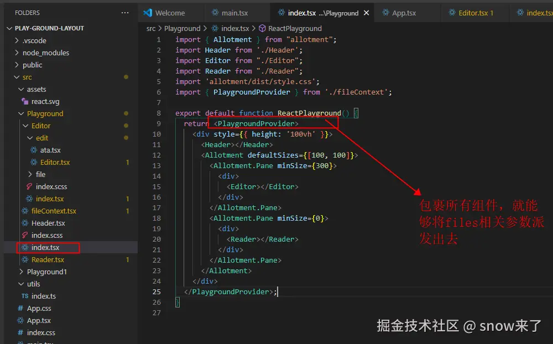Collapse the utils folder

pyautogui.click(x=21, y=284)
